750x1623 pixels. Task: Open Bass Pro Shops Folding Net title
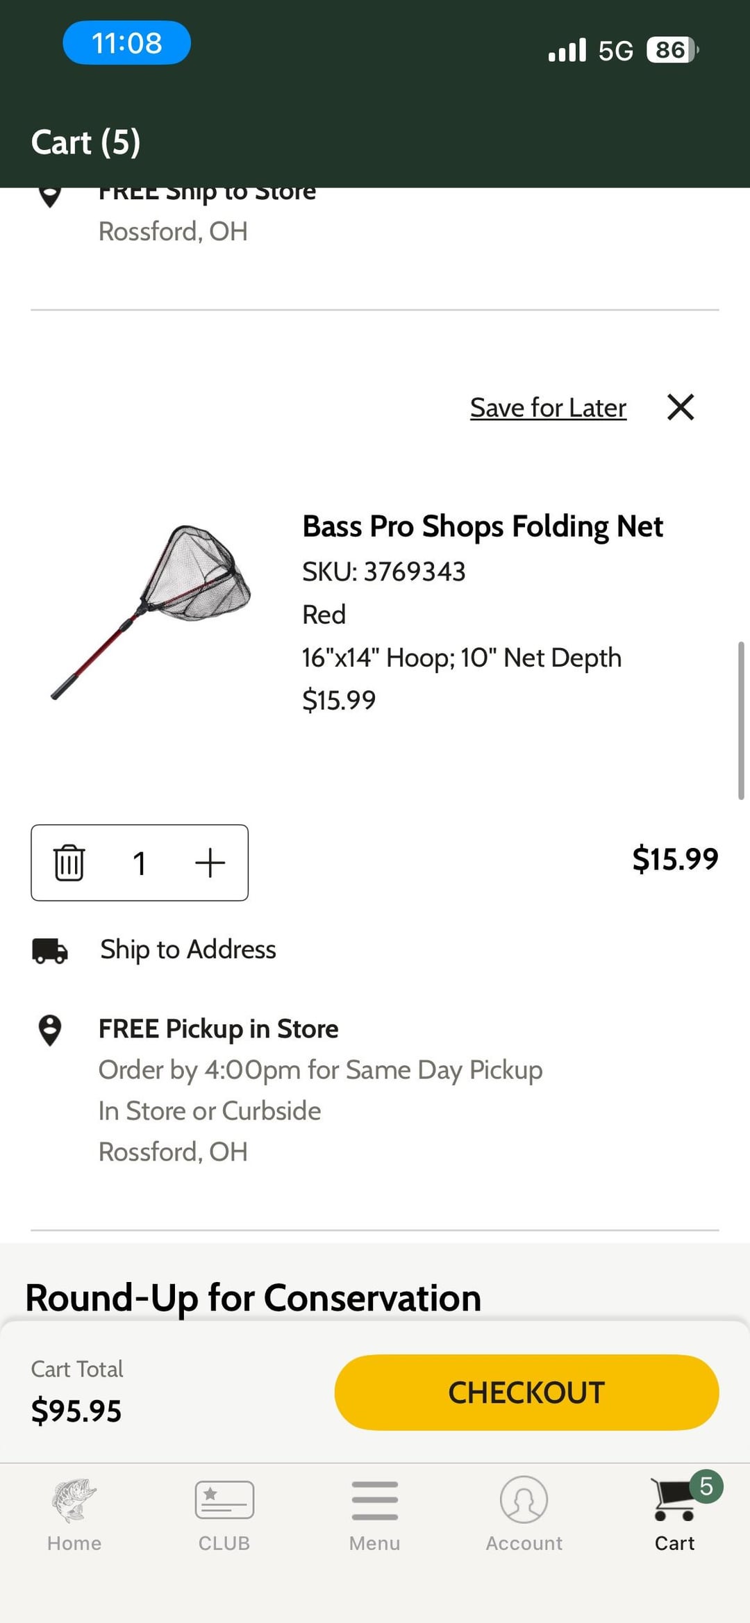pos(483,526)
